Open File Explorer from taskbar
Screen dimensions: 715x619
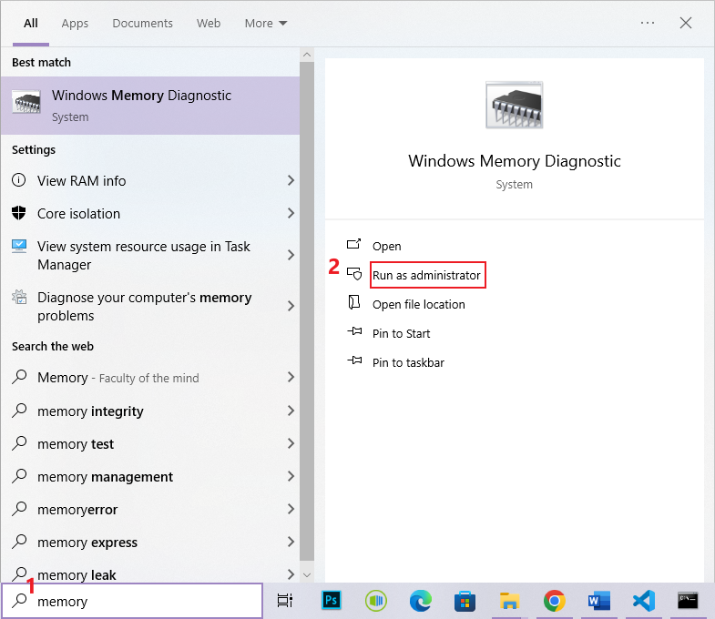click(509, 601)
